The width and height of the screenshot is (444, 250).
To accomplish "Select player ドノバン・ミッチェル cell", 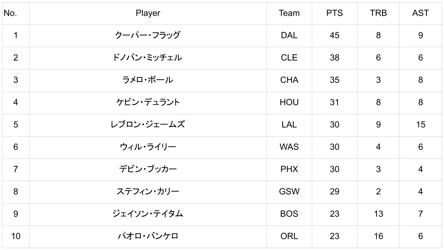I will tap(148, 57).
